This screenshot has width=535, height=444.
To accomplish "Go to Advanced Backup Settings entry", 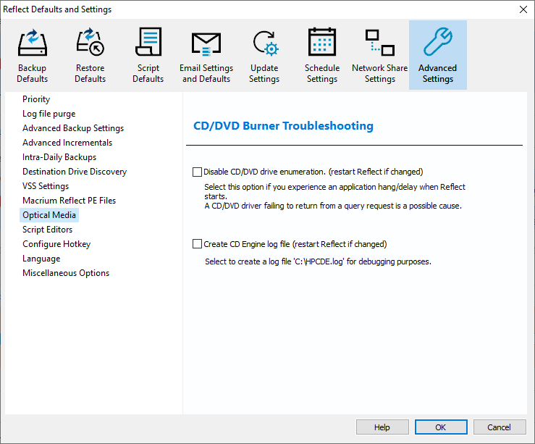I will [x=73, y=128].
